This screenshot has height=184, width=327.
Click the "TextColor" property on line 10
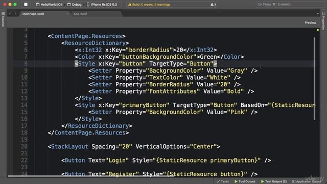(x=165, y=77)
